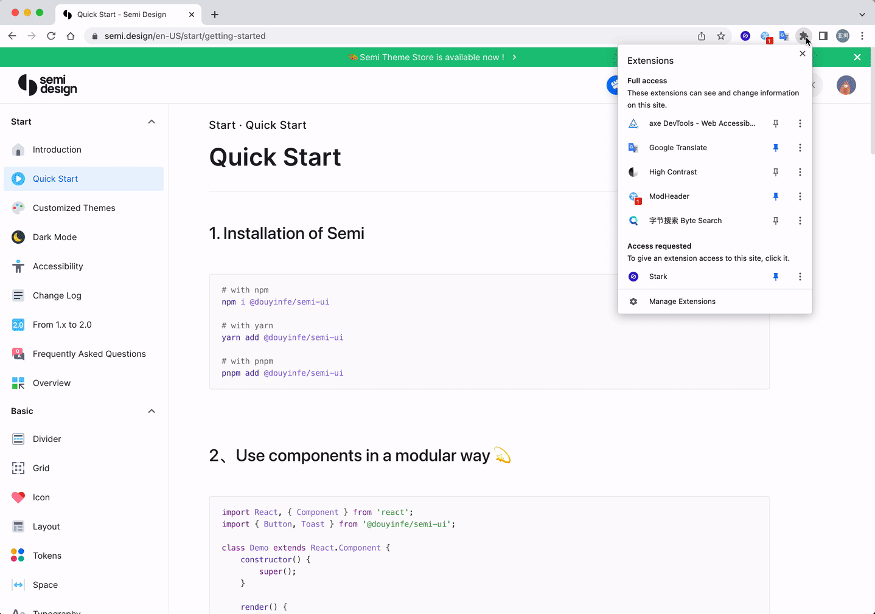The height and width of the screenshot is (614, 875).
Task: Open more options for Stark
Action: pos(800,277)
